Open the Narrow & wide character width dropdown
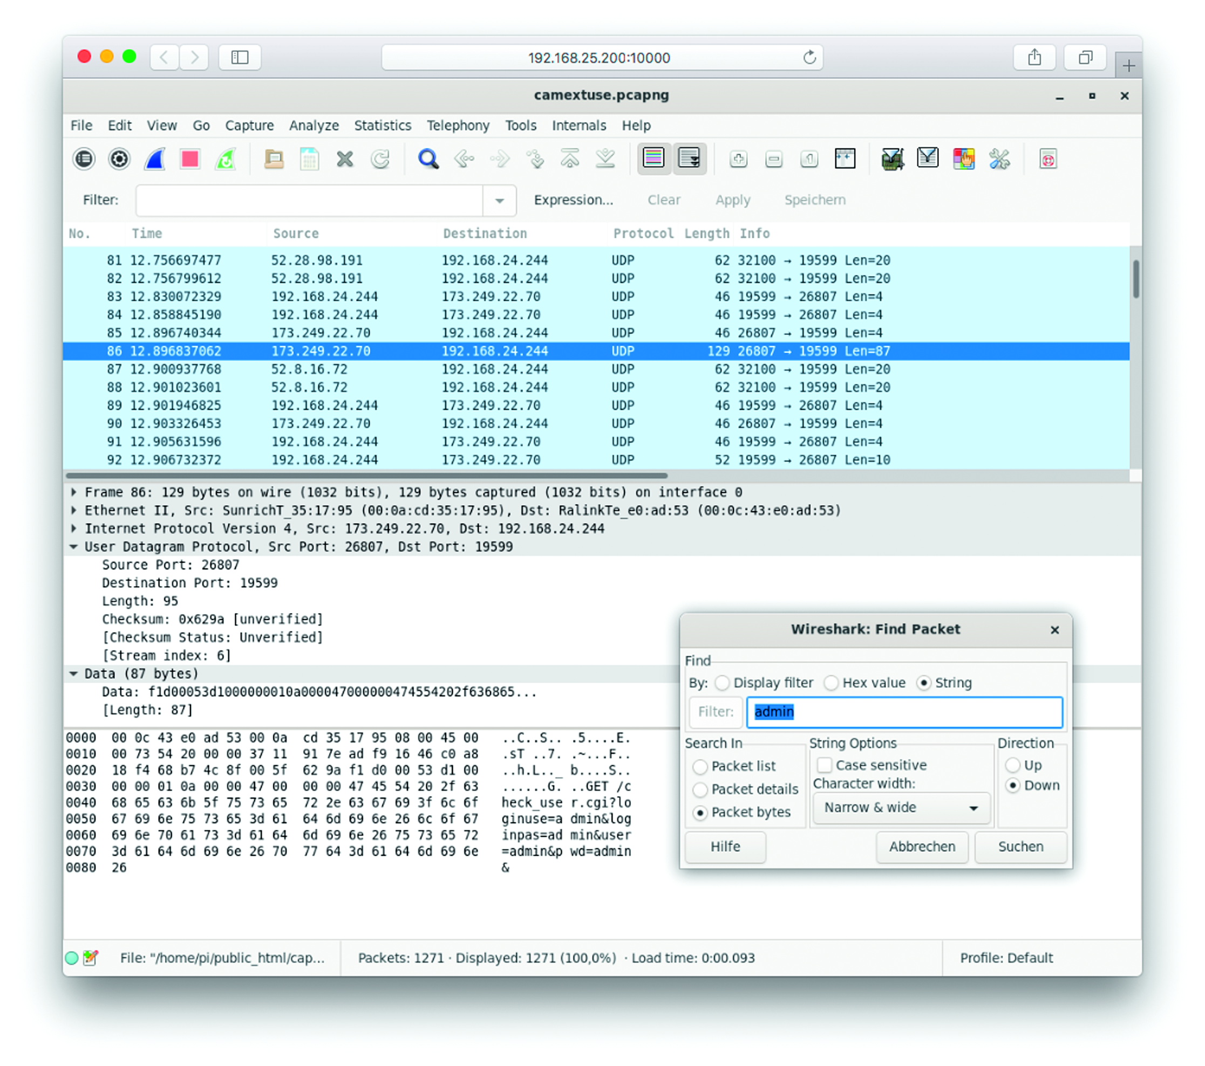1205x1066 pixels. coord(900,807)
